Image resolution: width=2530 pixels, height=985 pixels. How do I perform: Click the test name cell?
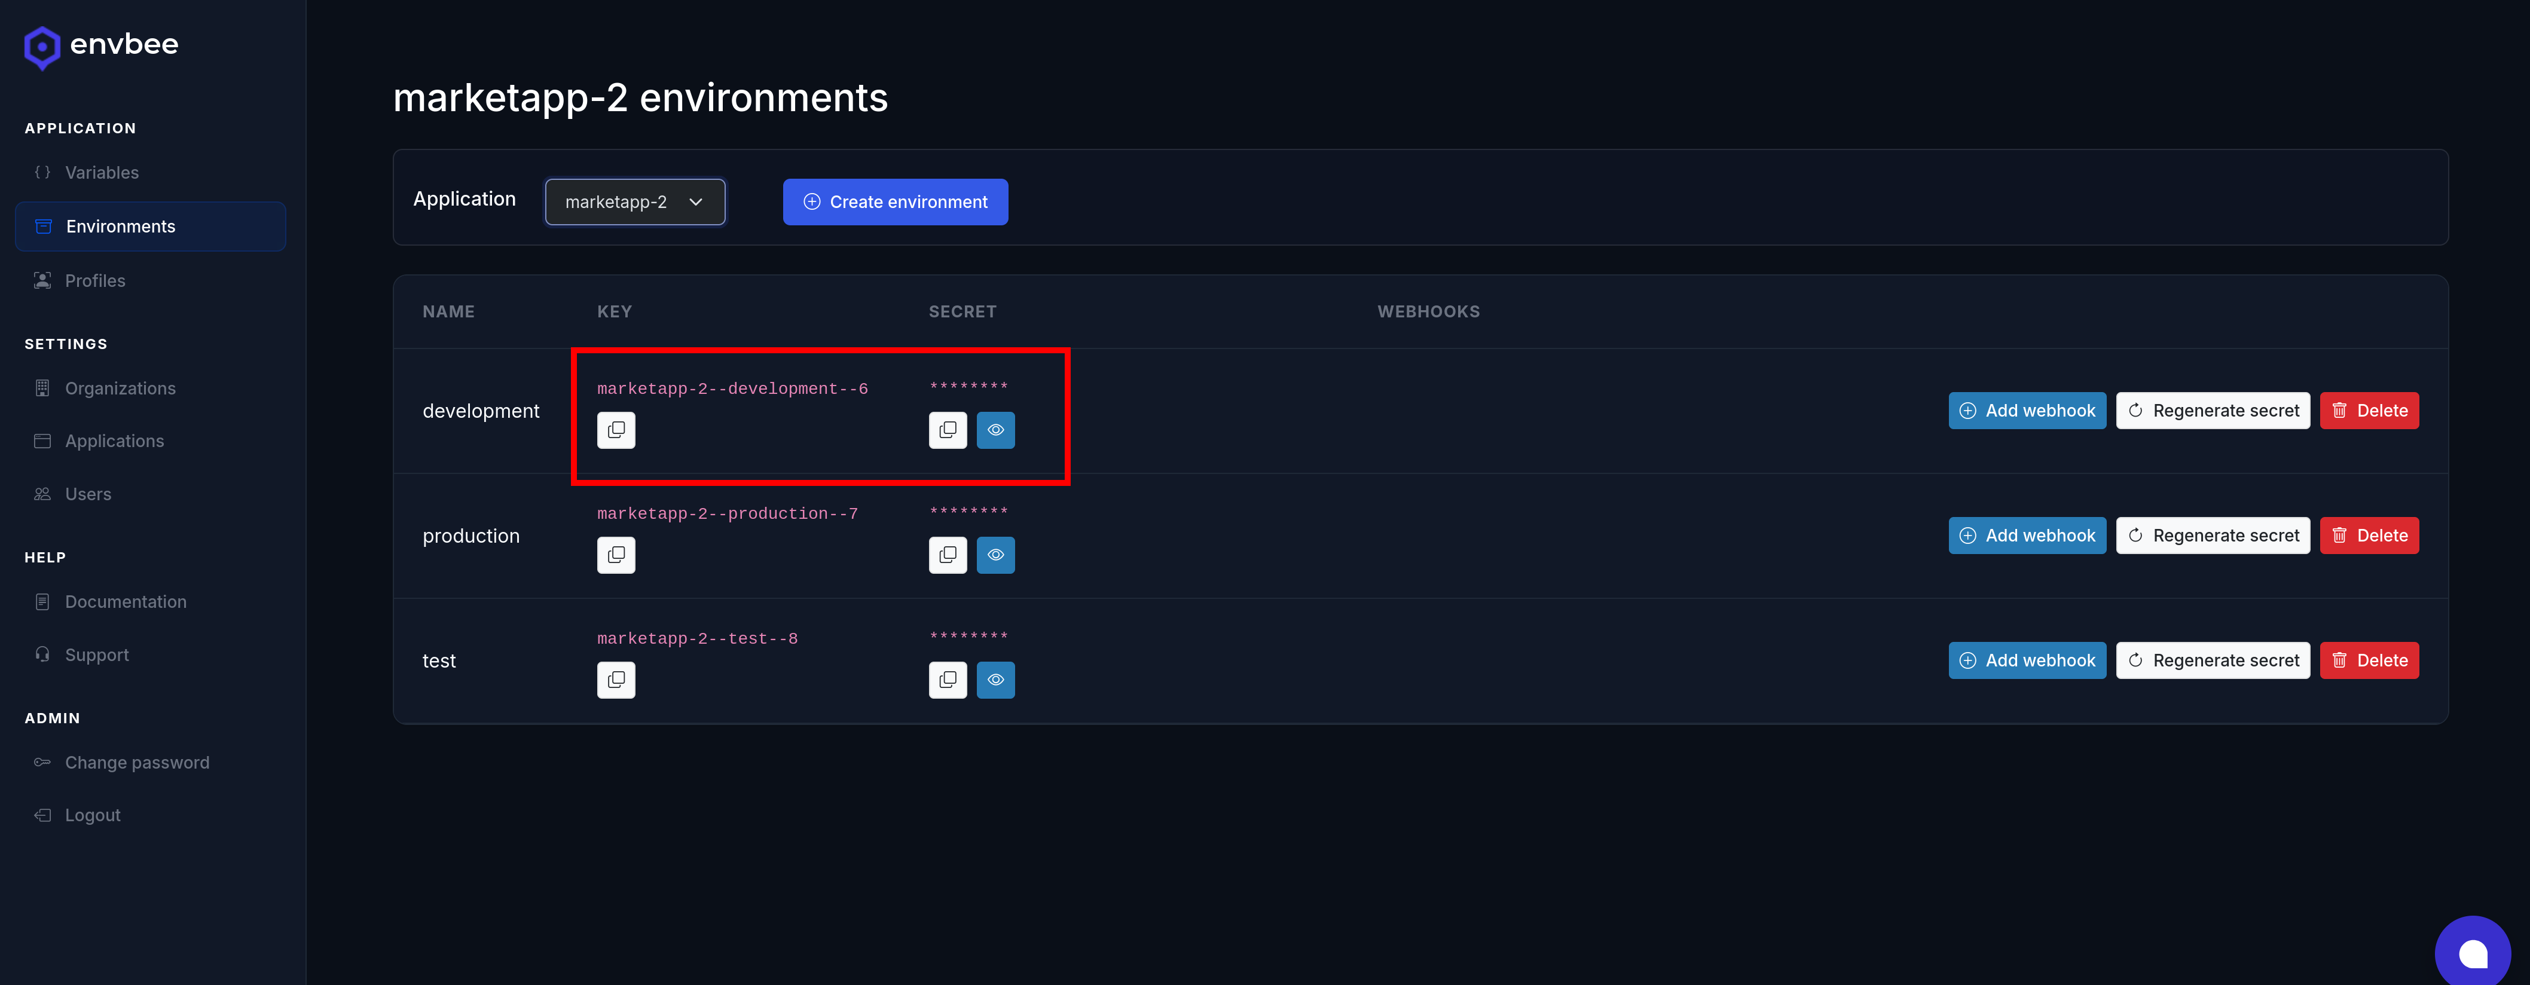tap(439, 661)
